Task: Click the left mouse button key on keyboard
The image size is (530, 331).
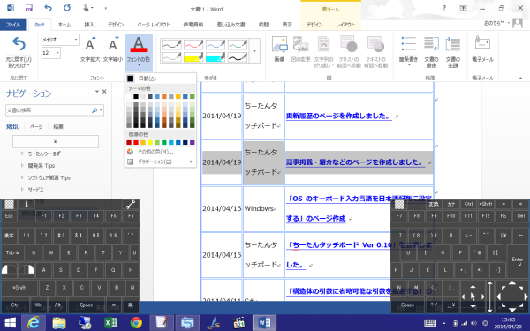Action: pos(9,269)
